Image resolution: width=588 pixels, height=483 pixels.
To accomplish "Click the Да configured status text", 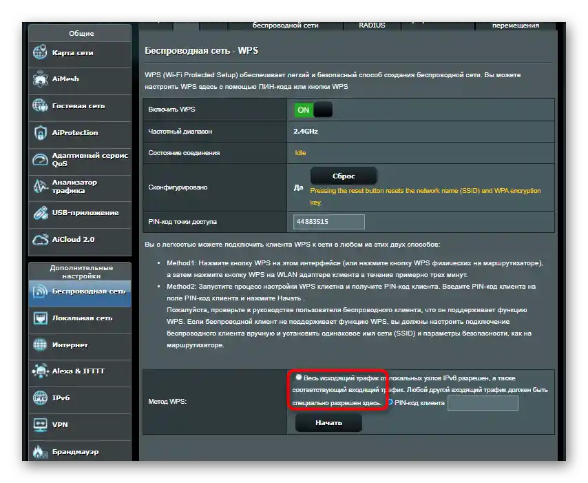I will click(299, 187).
